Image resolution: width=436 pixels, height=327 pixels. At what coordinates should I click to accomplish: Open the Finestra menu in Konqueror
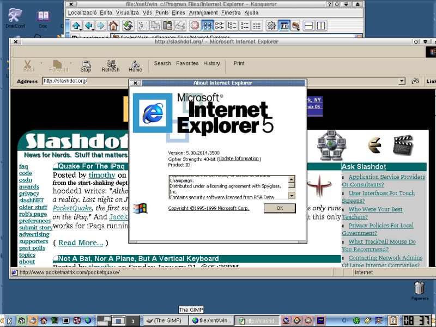pos(231,13)
